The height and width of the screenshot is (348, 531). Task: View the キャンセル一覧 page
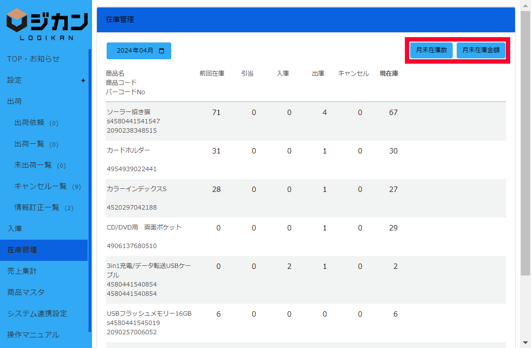click(40, 186)
